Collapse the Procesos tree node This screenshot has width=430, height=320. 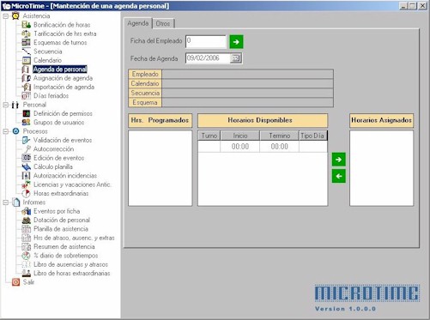point(5,131)
